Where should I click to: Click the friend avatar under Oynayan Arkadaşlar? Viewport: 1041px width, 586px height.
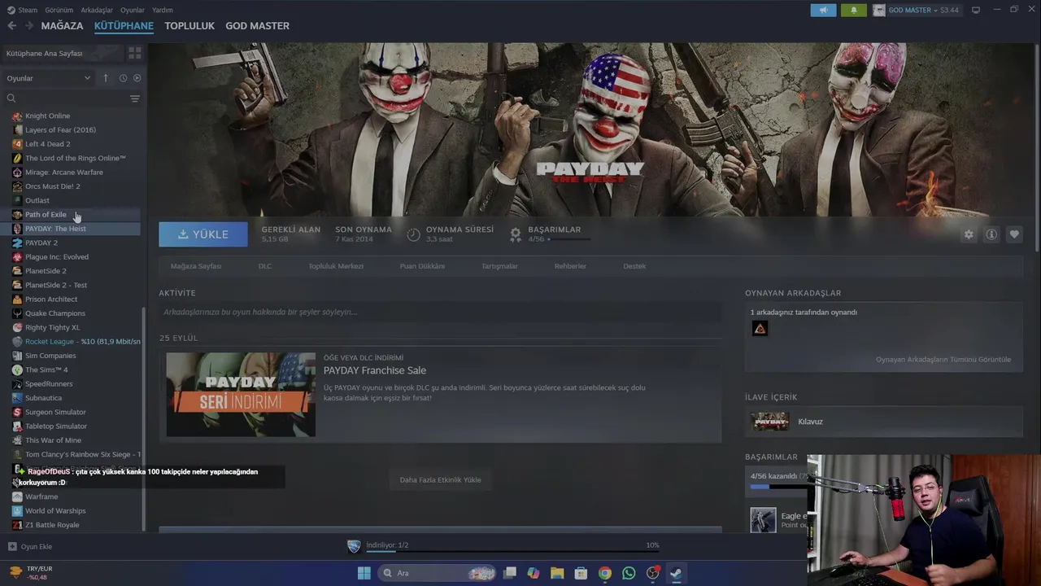[760, 329]
